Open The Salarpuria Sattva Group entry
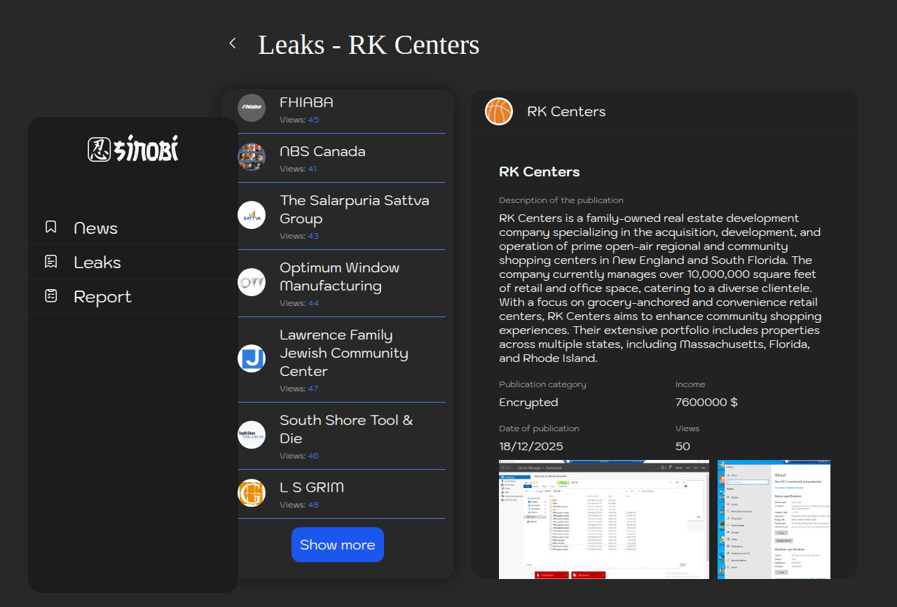 [354, 209]
